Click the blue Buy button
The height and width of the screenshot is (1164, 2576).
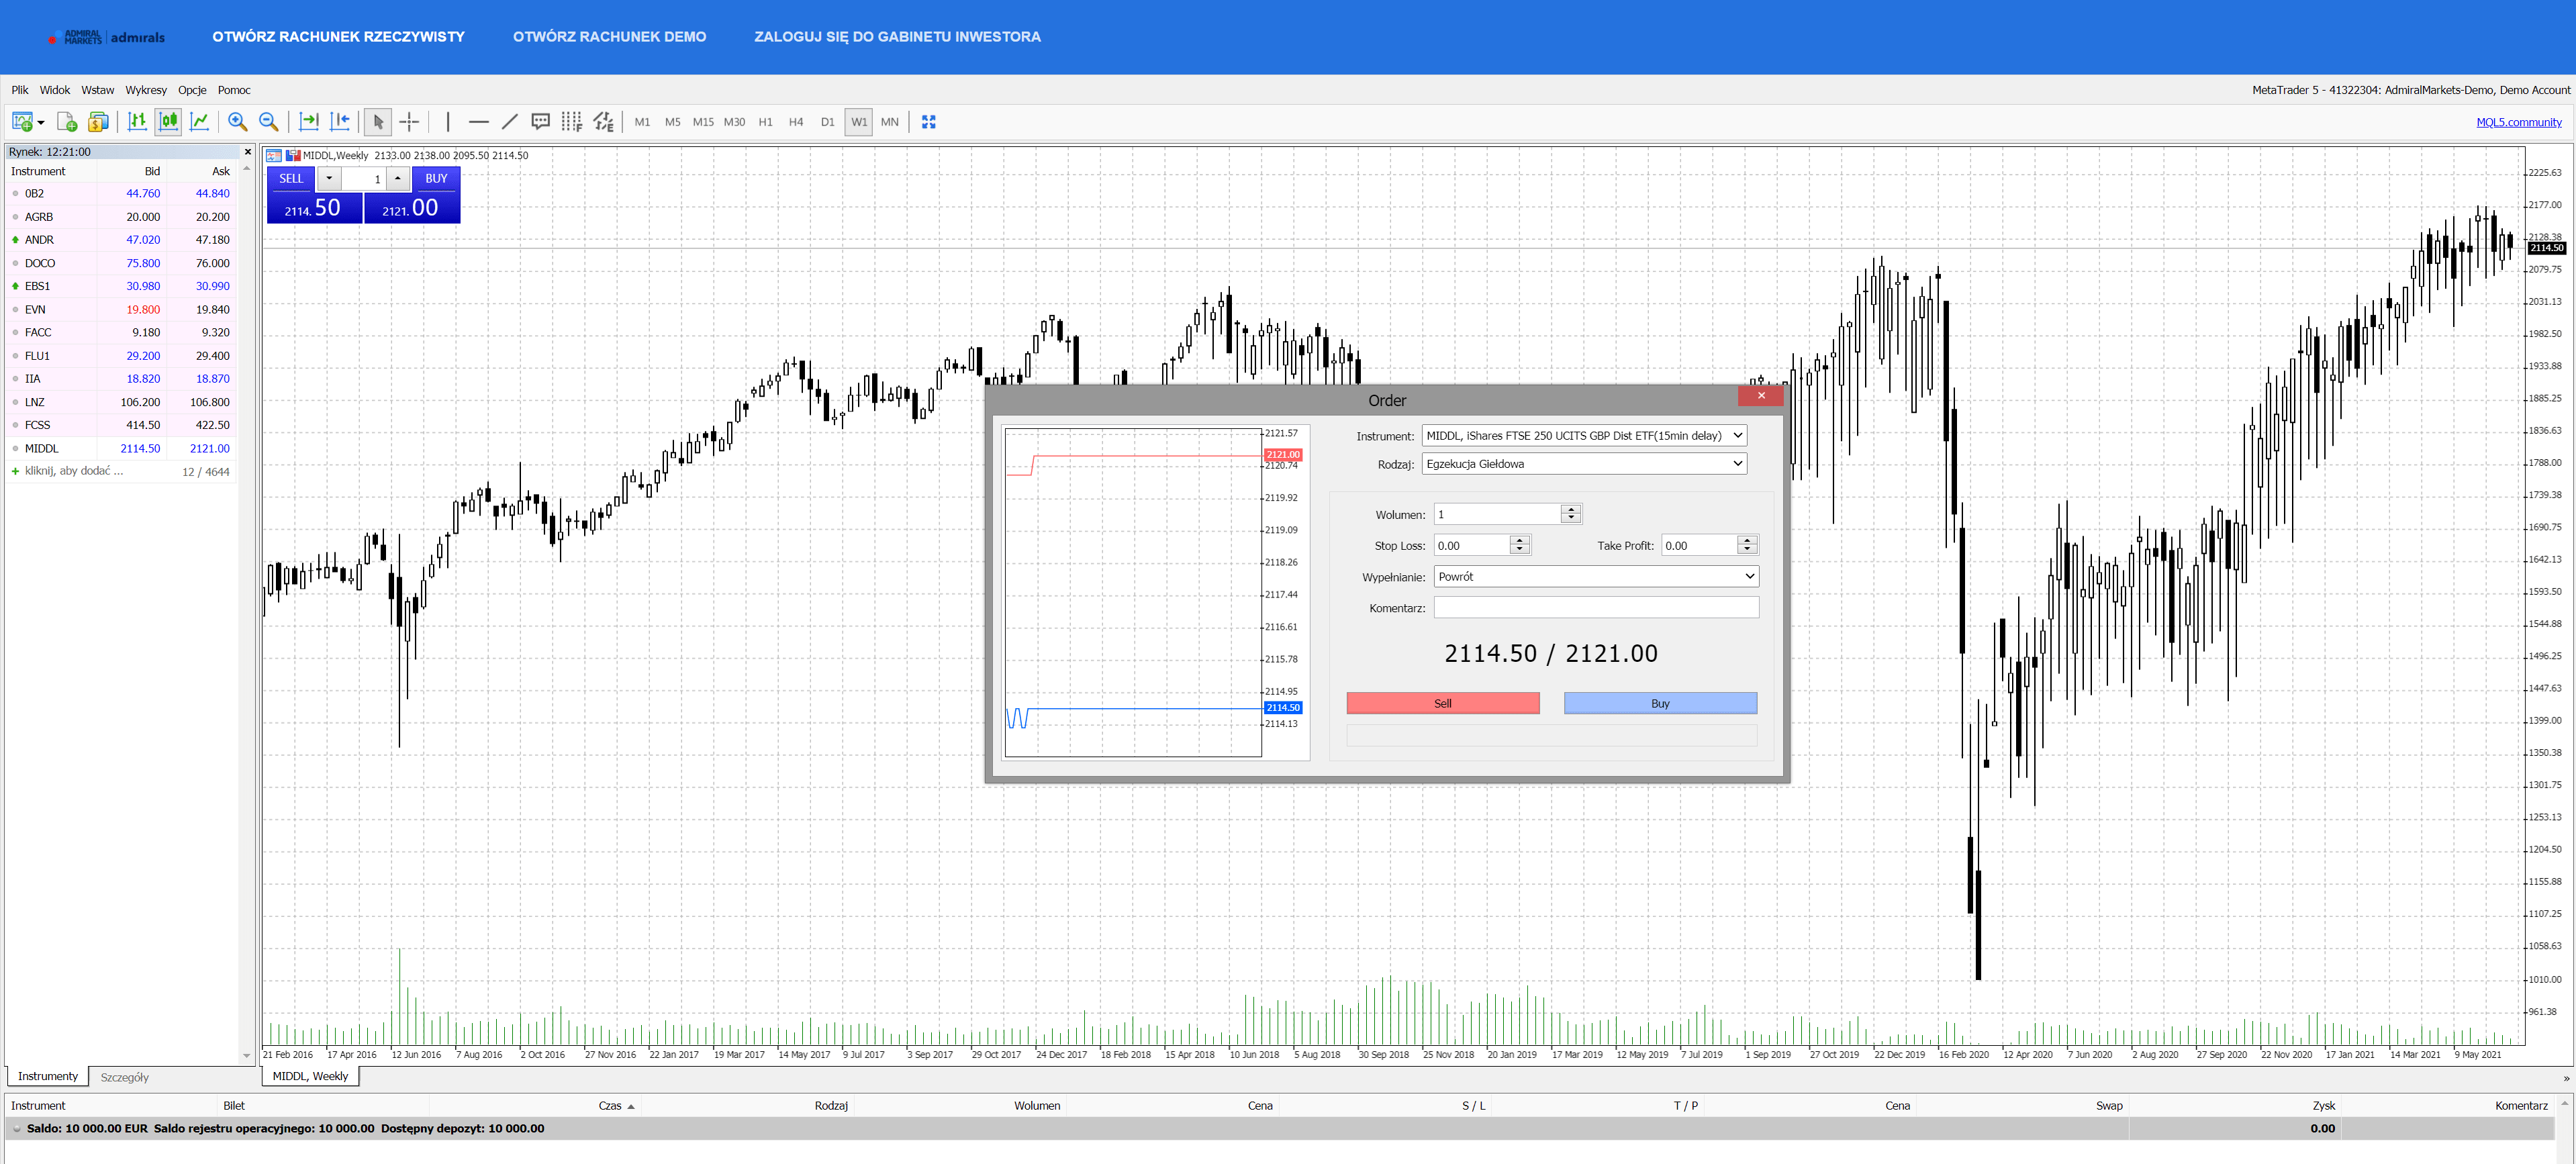(1660, 704)
